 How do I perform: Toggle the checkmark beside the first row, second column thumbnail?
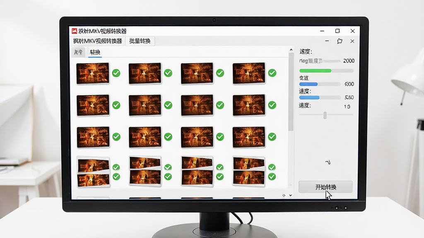(168, 73)
